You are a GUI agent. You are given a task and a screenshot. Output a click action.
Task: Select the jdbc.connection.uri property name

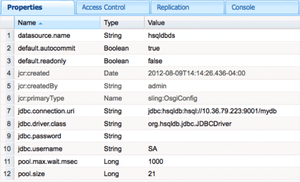coord(46,111)
